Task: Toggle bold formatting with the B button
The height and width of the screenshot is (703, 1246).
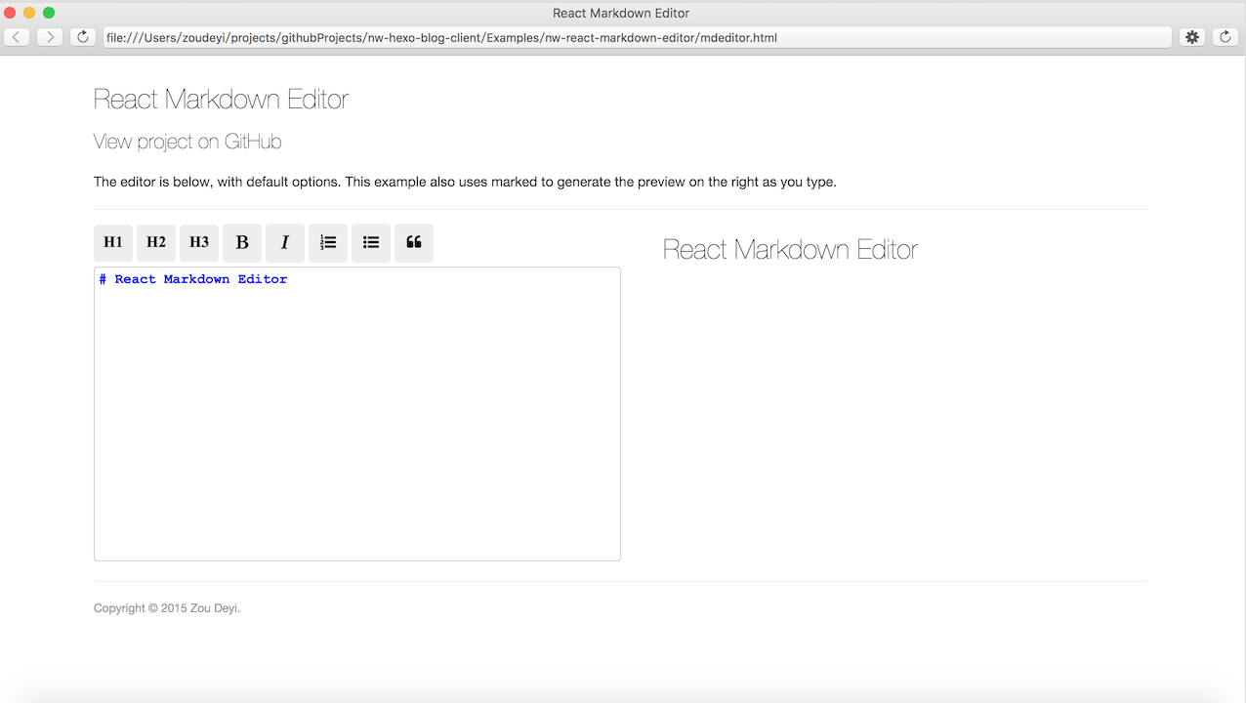Action: (x=242, y=243)
